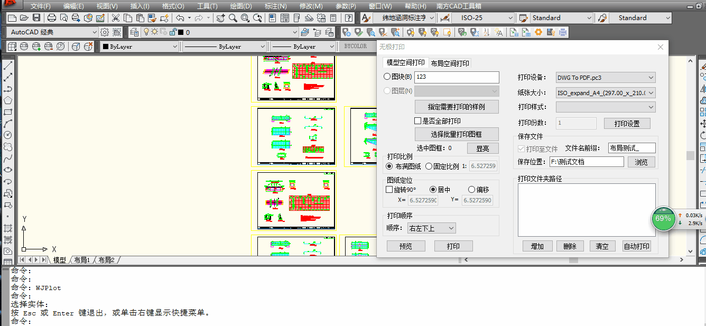Click the Save file icon
The image size is (706, 326).
click(36, 18)
